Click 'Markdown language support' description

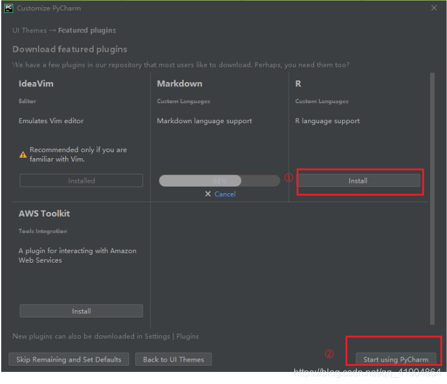[204, 121]
